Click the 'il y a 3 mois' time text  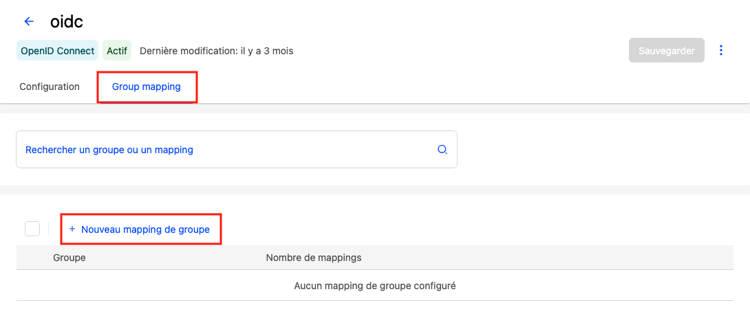pos(267,51)
